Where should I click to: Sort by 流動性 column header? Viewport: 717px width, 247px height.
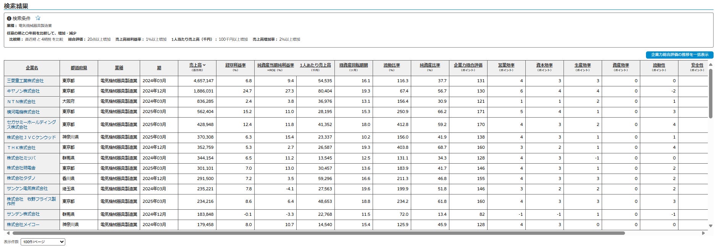[659, 65]
